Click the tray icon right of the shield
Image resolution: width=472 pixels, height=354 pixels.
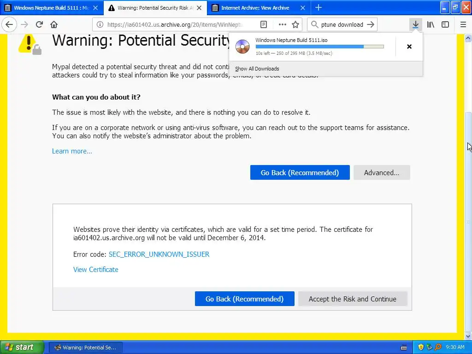pyautogui.click(x=429, y=348)
